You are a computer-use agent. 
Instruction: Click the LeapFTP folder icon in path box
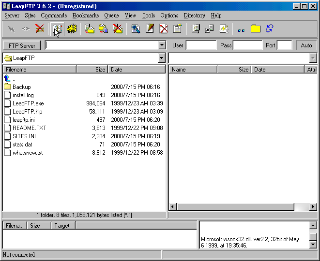pos(8,58)
